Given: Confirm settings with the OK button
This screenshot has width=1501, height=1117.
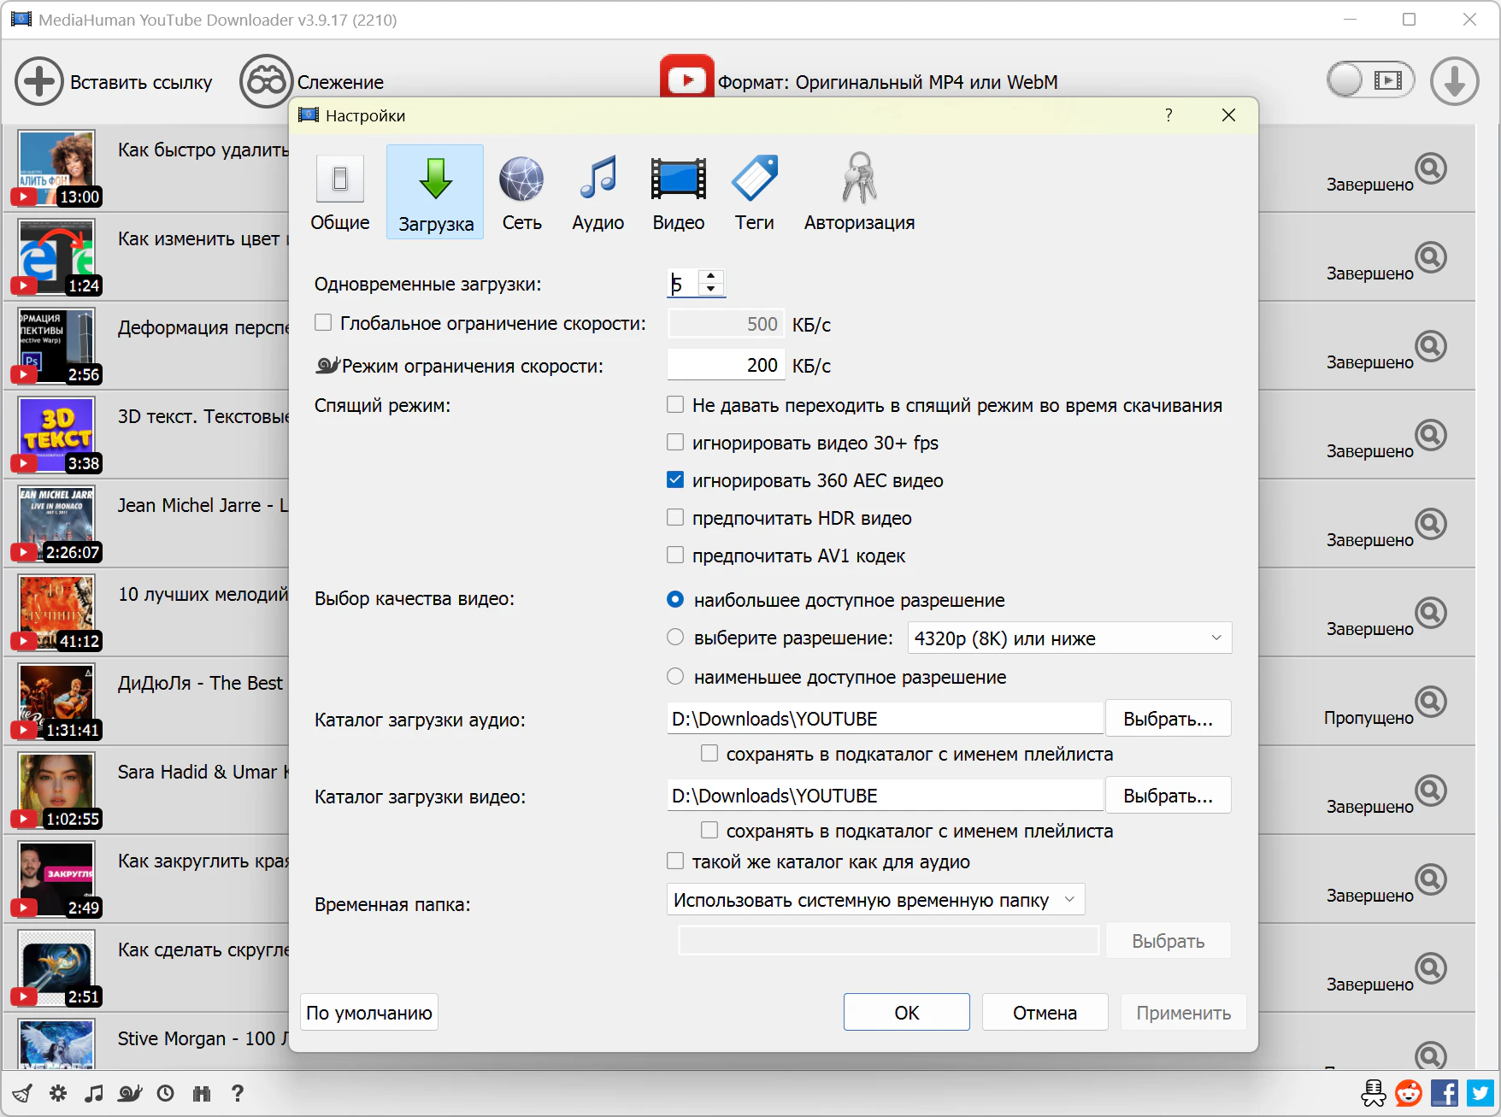Looking at the screenshot, I should (906, 1013).
